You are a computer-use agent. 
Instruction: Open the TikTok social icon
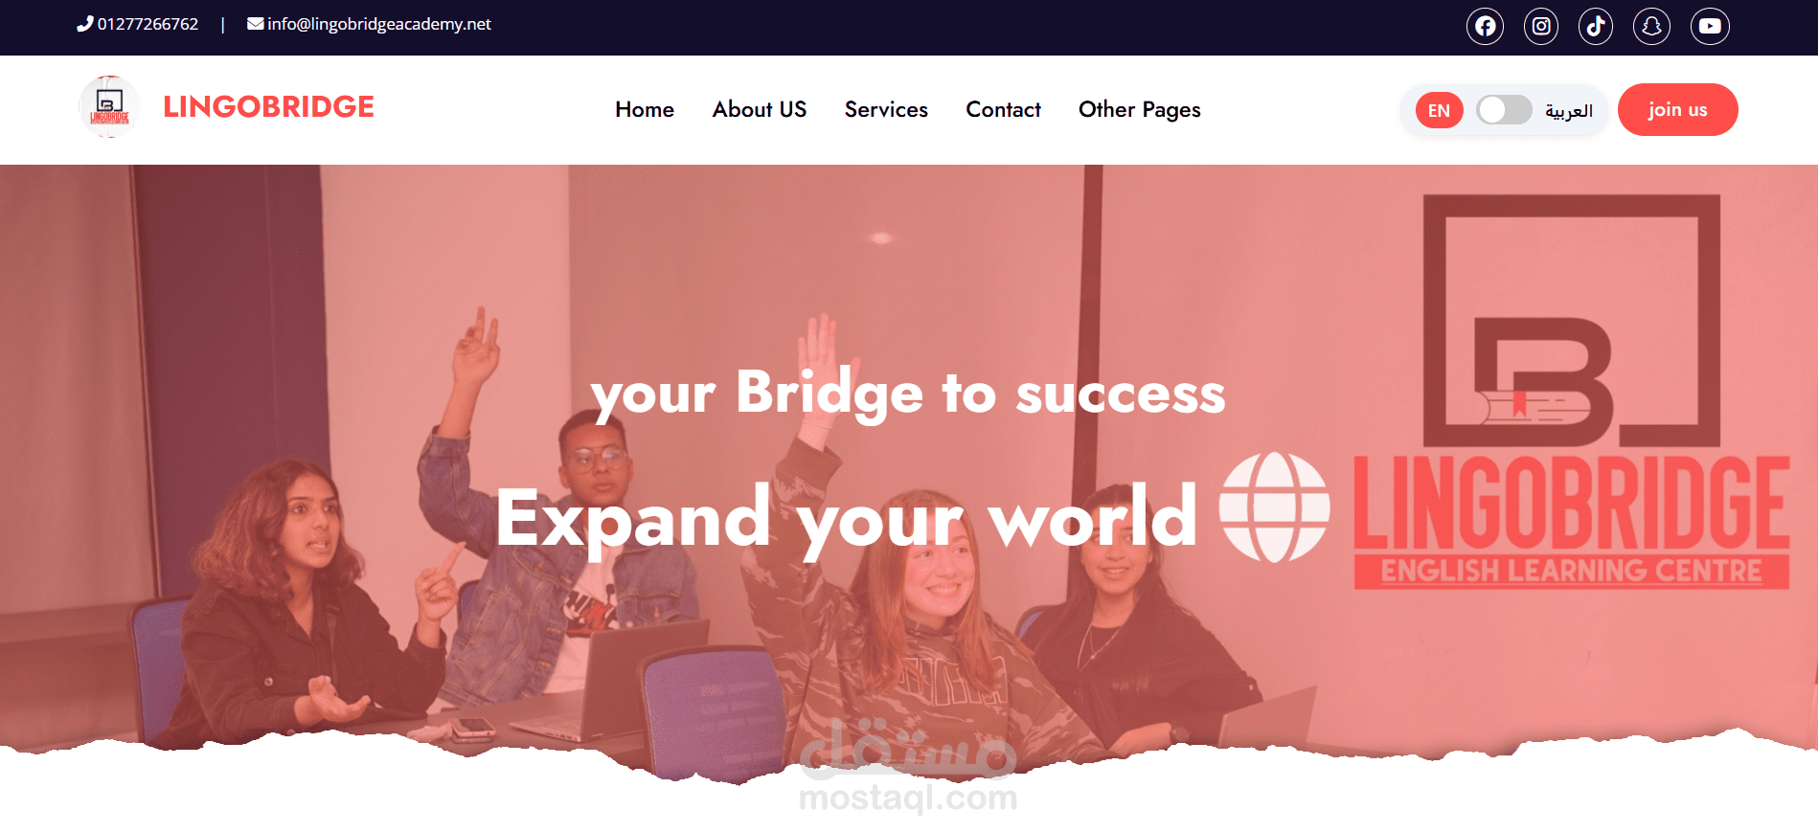1596,26
